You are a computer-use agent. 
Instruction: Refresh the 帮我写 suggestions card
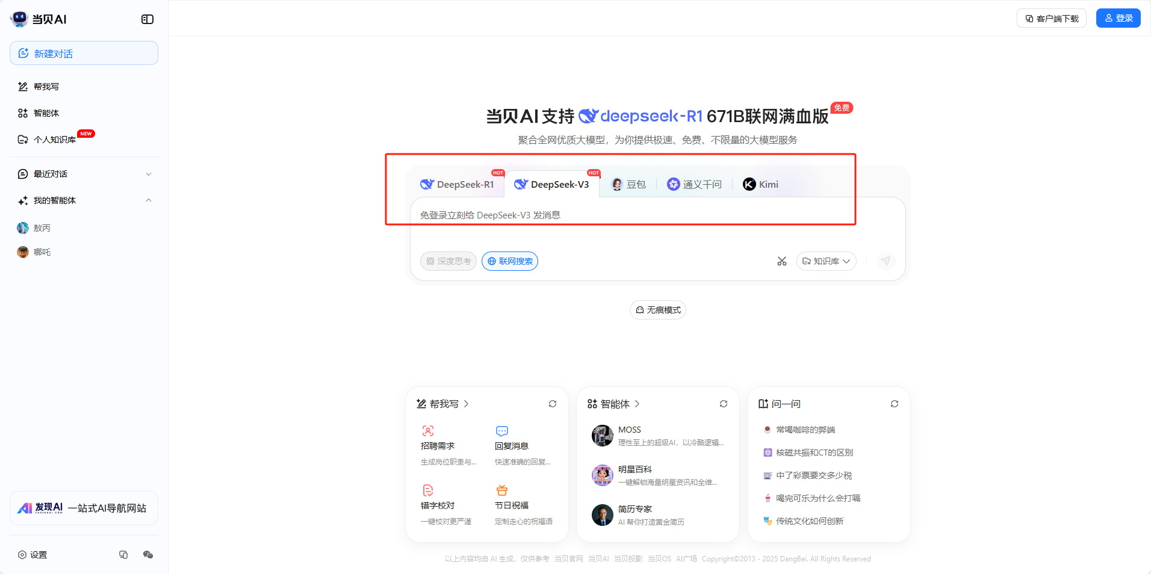click(x=552, y=404)
